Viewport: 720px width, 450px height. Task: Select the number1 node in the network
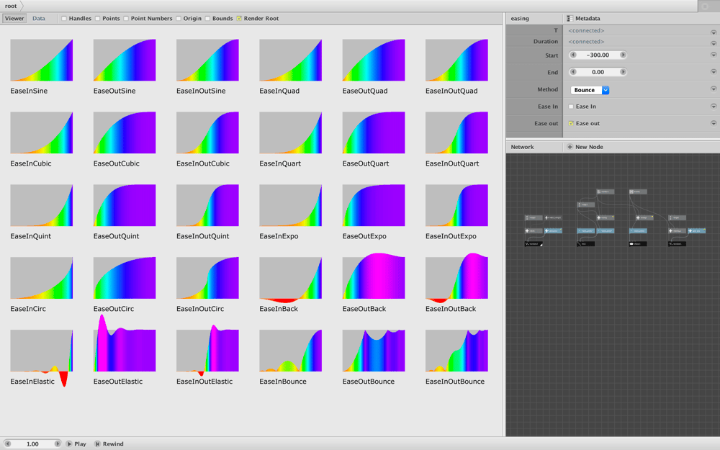tap(606, 192)
